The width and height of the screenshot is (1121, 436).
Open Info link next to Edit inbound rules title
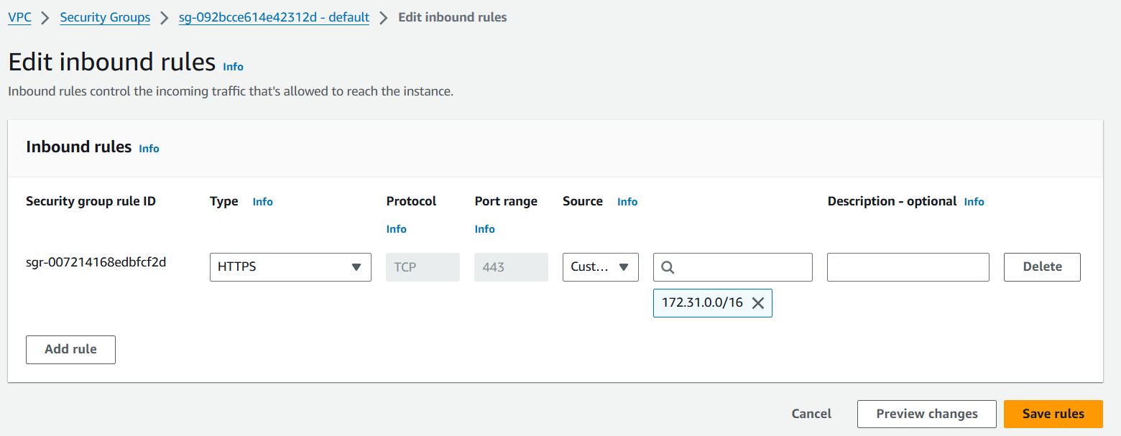233,67
